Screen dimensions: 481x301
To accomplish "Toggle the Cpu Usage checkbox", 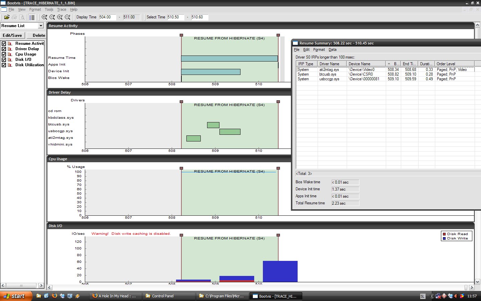I will click(4, 54).
